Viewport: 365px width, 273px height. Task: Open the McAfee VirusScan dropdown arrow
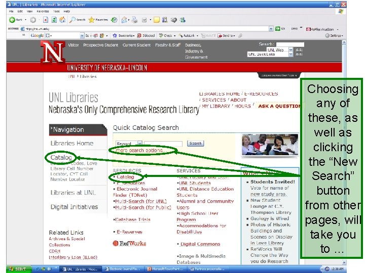(x=338, y=29)
